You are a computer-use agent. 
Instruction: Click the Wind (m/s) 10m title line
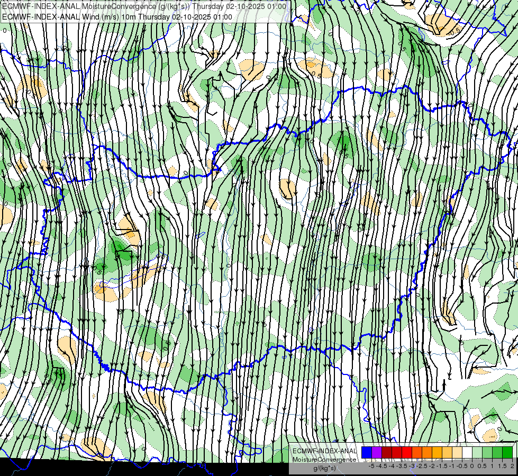pos(117,17)
